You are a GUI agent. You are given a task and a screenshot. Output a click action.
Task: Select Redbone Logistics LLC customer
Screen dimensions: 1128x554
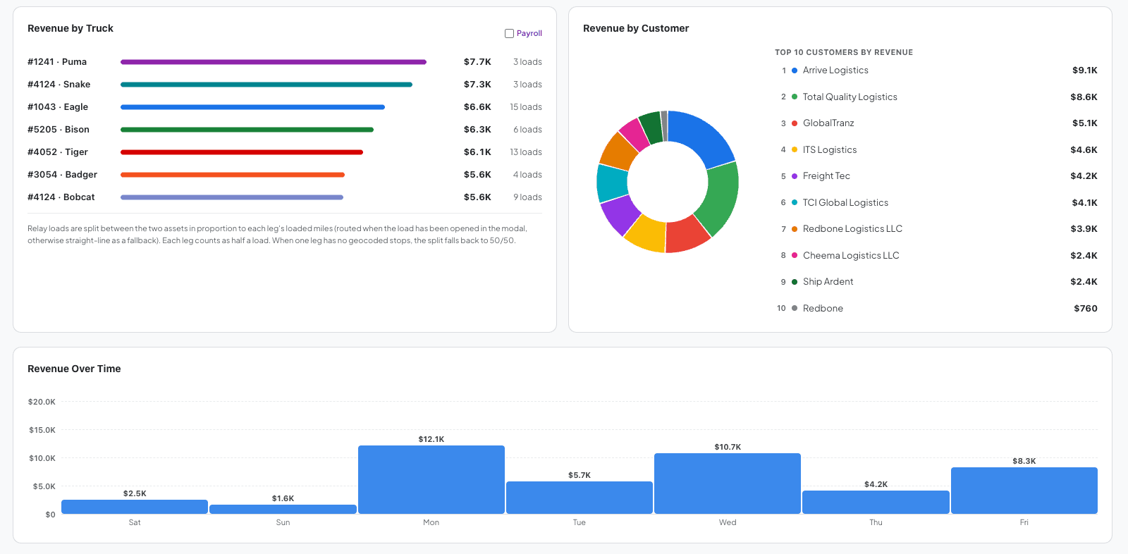pyautogui.click(x=852, y=229)
